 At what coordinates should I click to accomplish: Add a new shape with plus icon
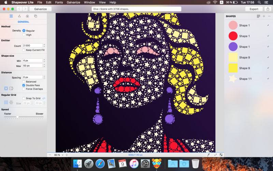tap(264, 16)
